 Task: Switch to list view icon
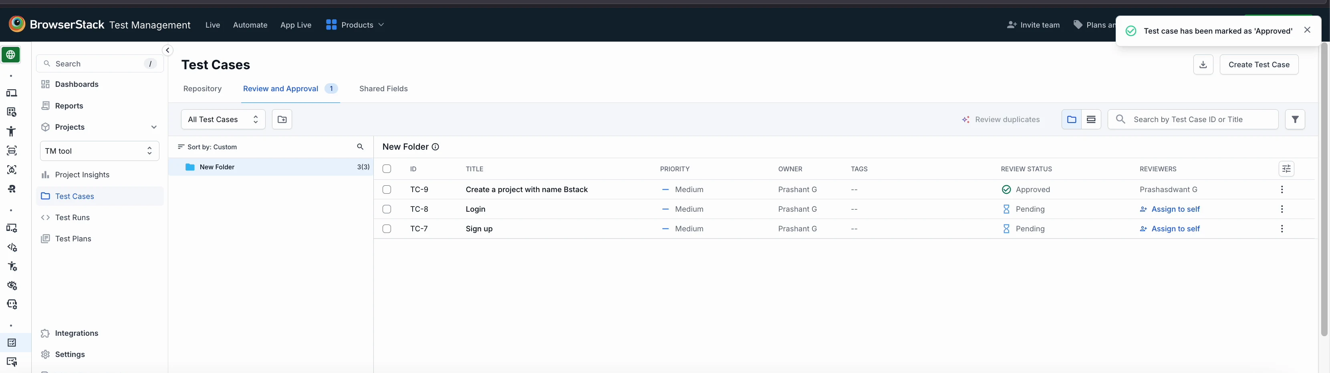pos(1091,119)
